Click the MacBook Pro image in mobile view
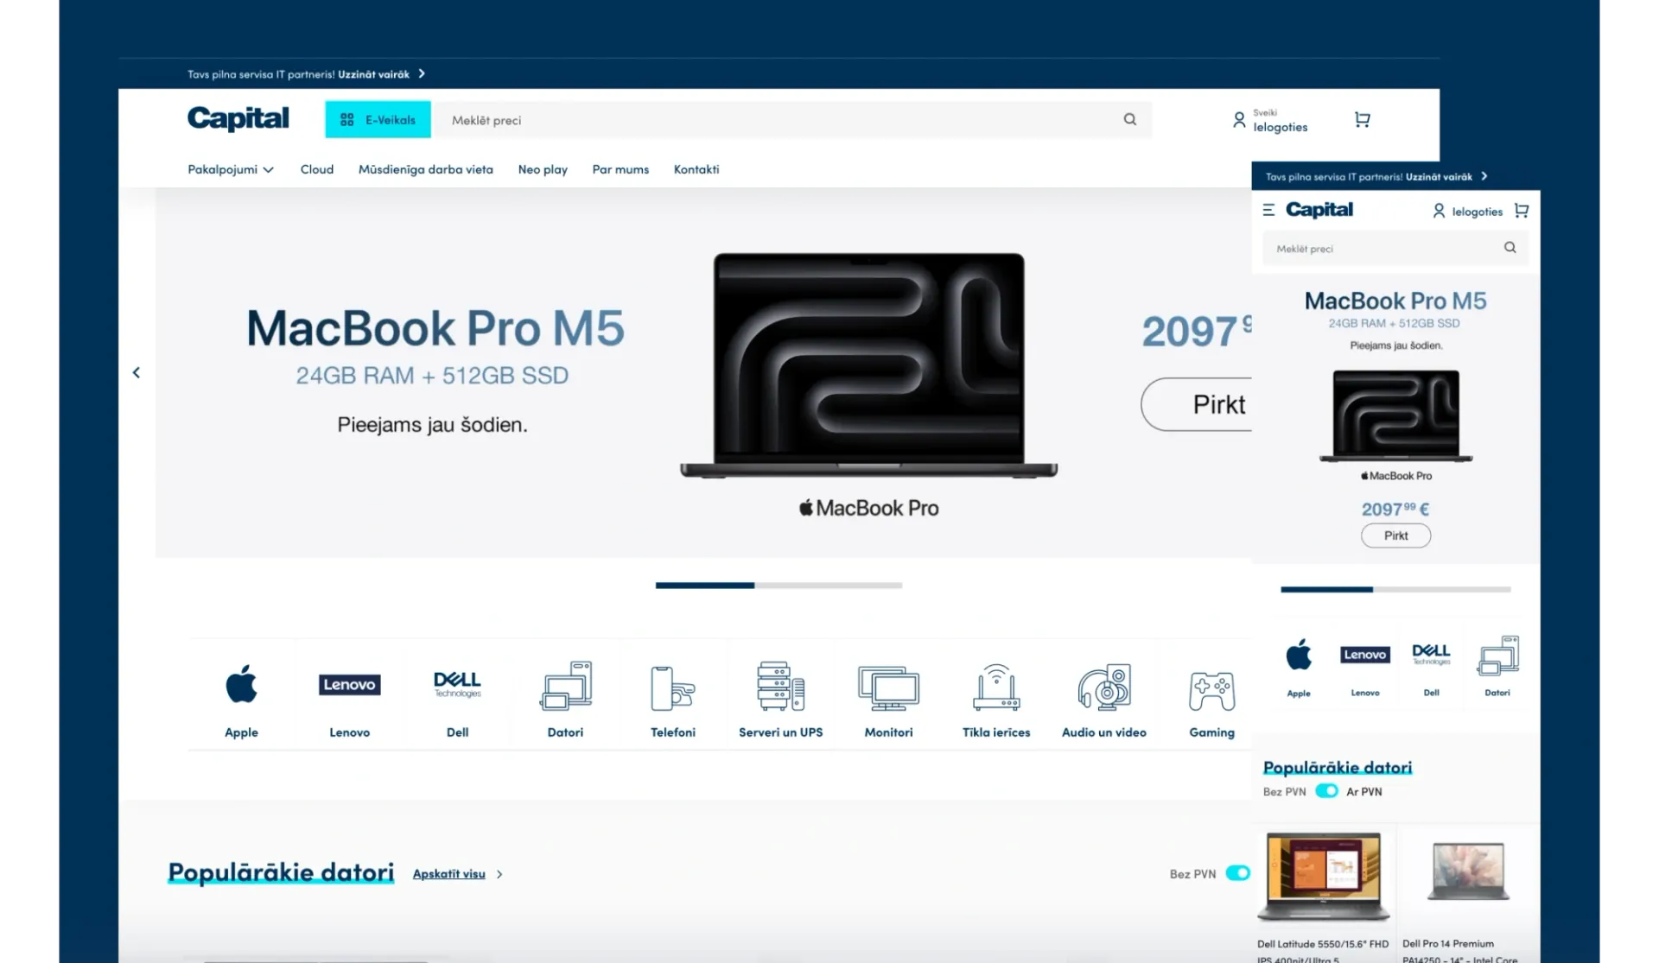The width and height of the screenshot is (1659, 963). point(1395,415)
